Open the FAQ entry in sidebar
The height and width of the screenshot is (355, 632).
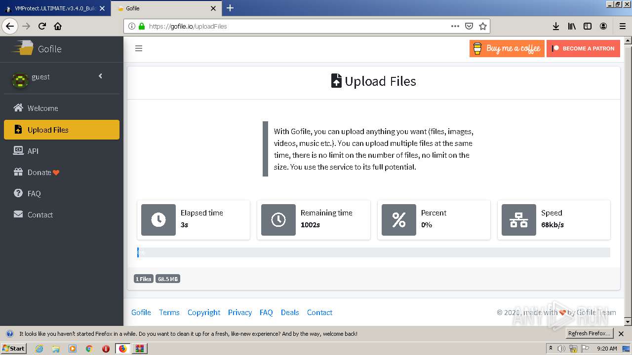pos(62,193)
